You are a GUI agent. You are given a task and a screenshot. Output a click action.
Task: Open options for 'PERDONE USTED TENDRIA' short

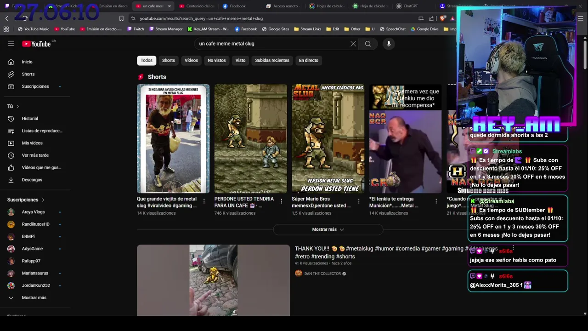point(282,201)
